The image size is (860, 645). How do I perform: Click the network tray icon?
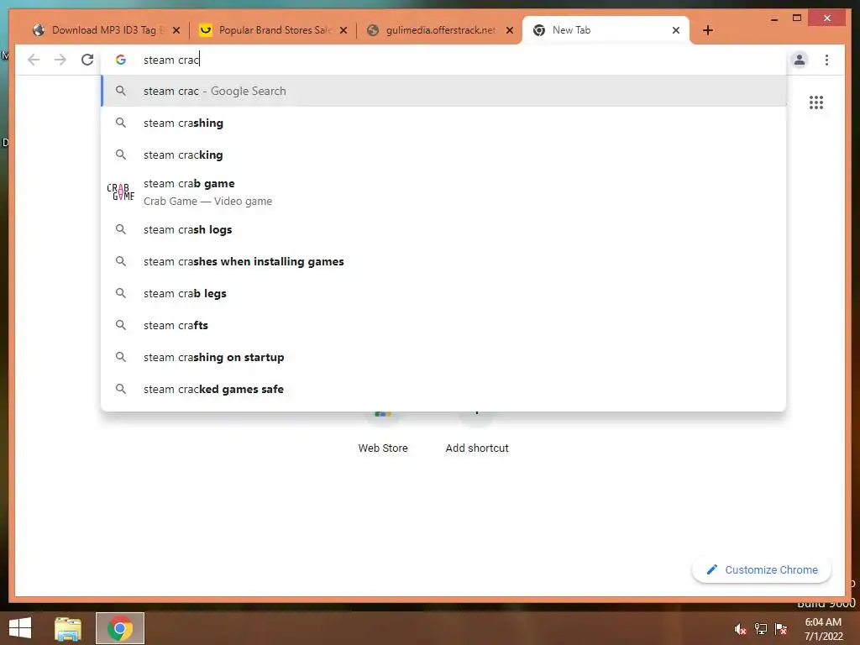(x=761, y=629)
